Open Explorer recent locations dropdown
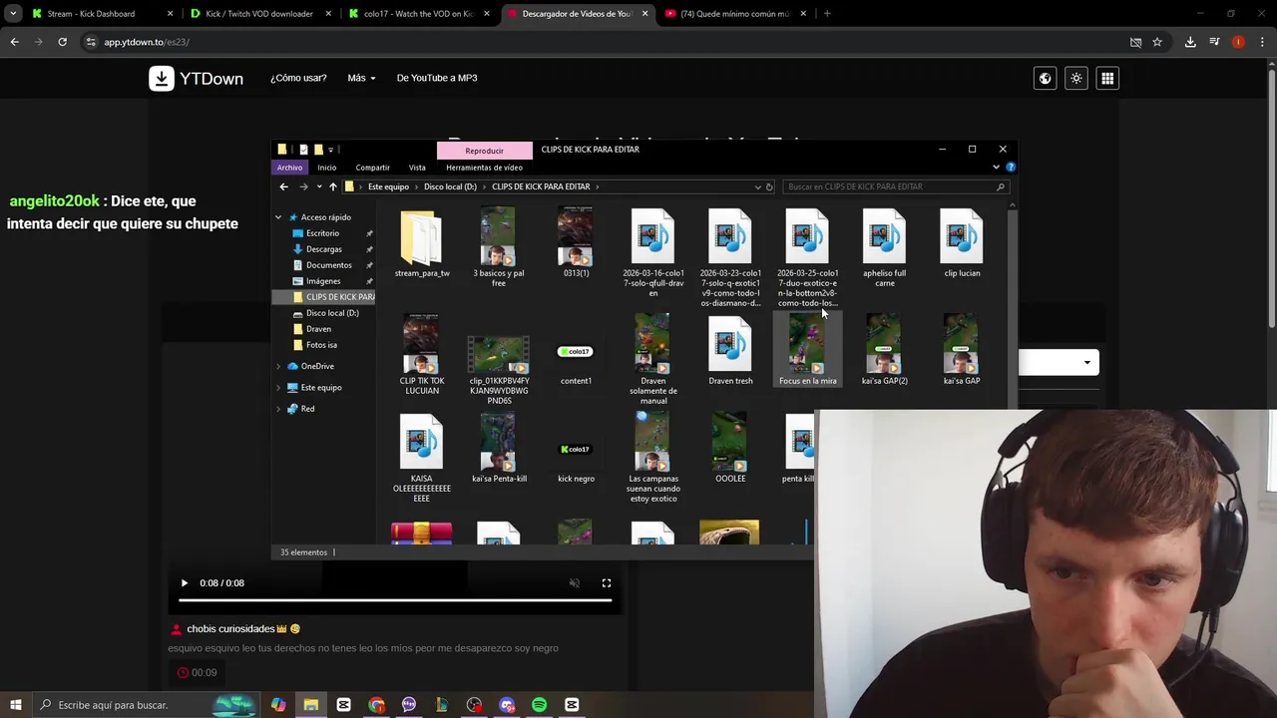 (x=318, y=186)
